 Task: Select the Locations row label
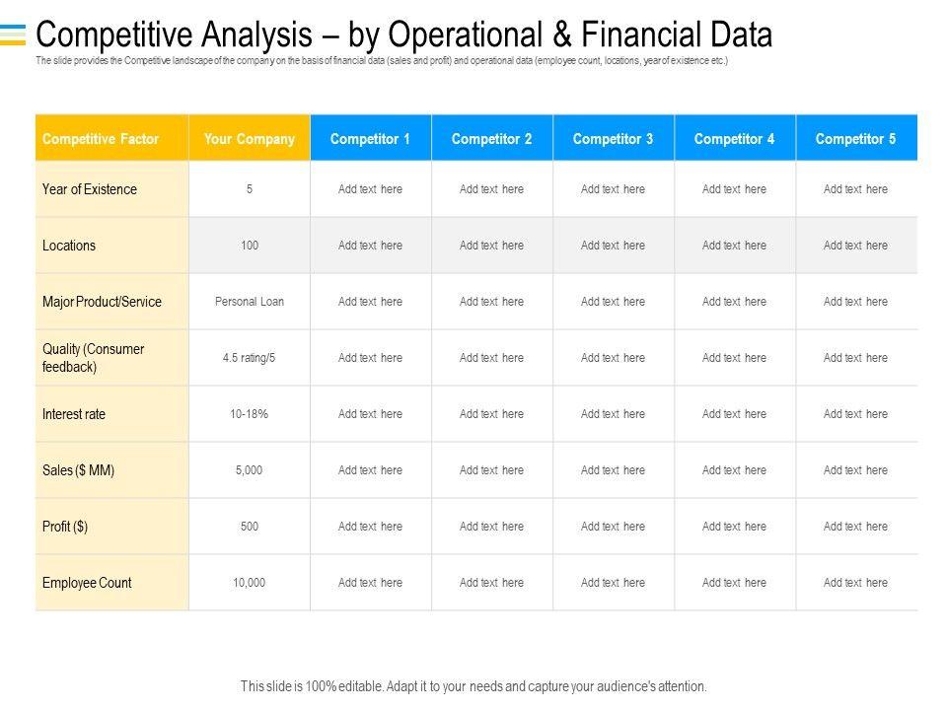(69, 246)
